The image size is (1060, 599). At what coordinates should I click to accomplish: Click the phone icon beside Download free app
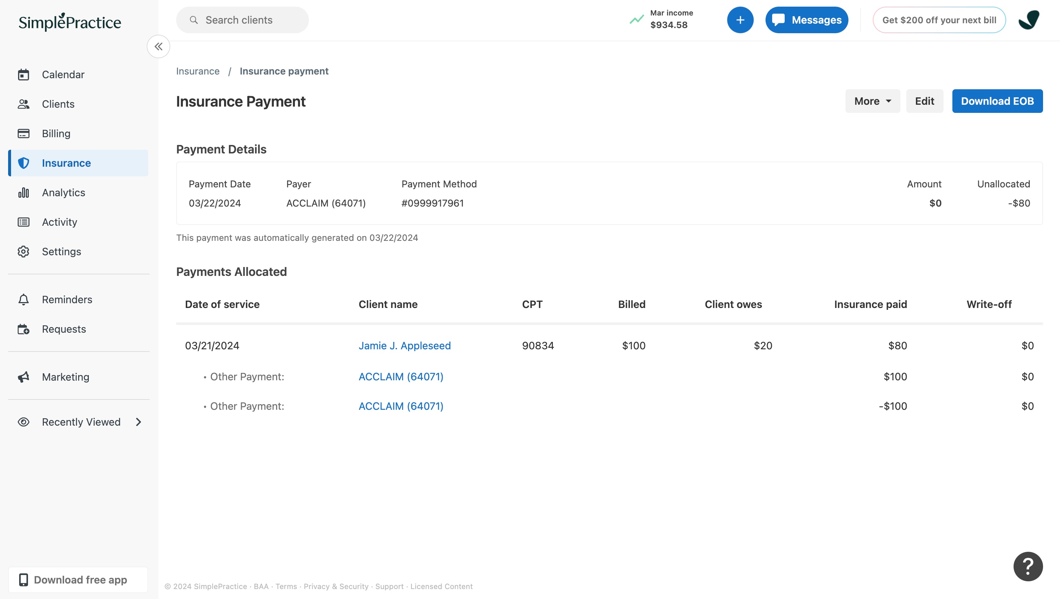pyautogui.click(x=24, y=580)
